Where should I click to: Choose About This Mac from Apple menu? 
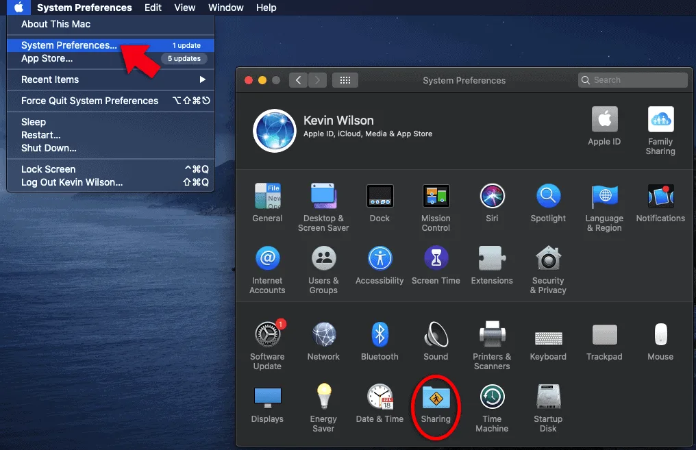coord(110,25)
